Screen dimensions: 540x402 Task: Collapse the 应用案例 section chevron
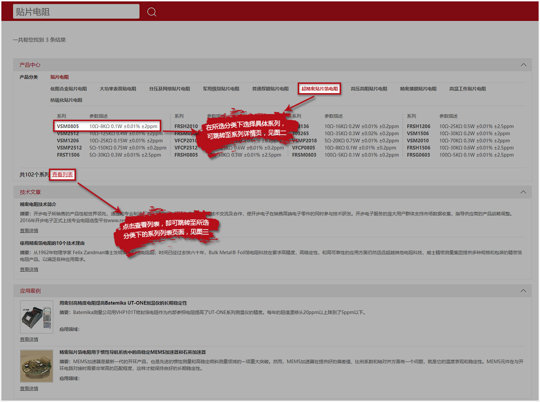(524, 291)
